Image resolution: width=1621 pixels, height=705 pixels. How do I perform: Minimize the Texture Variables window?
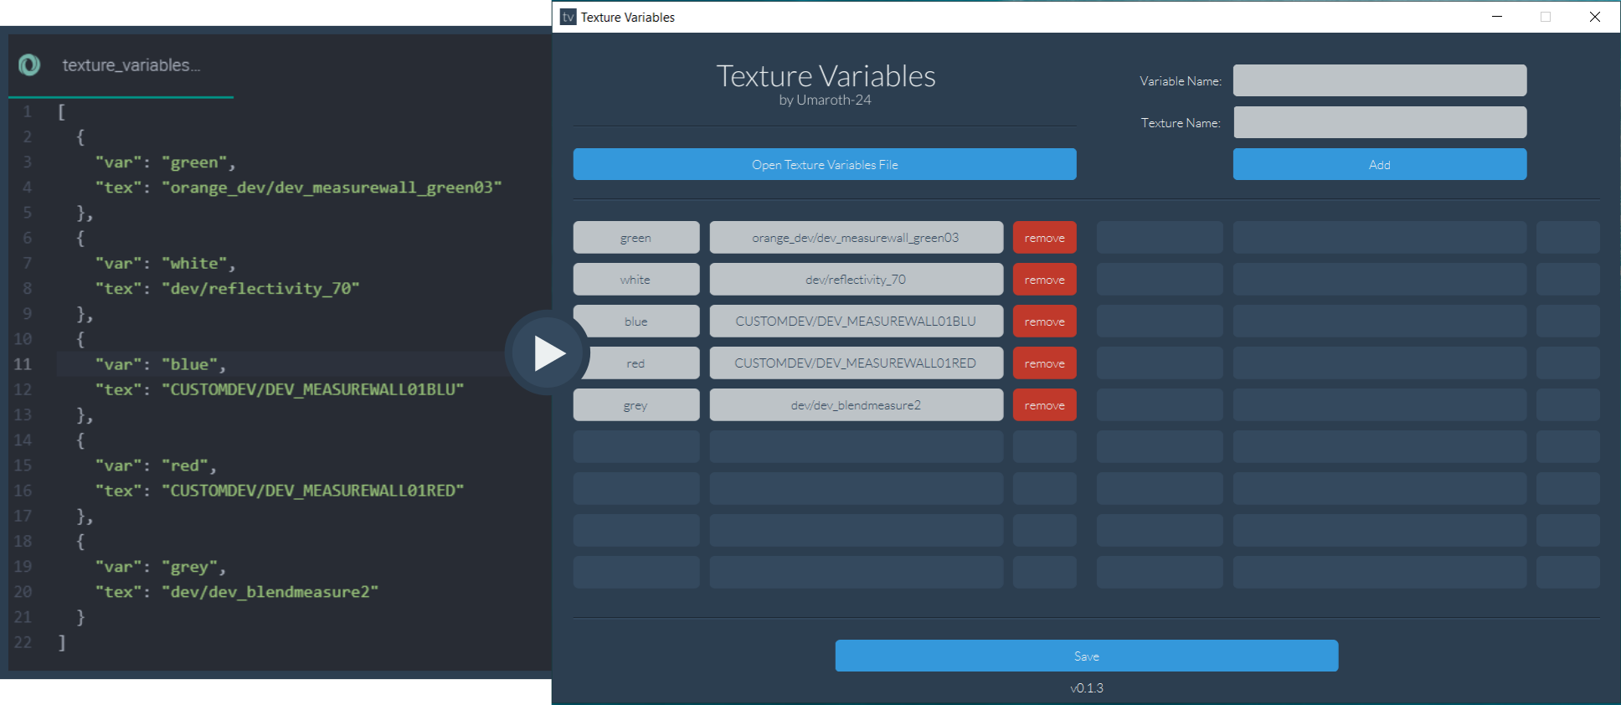point(1497,17)
